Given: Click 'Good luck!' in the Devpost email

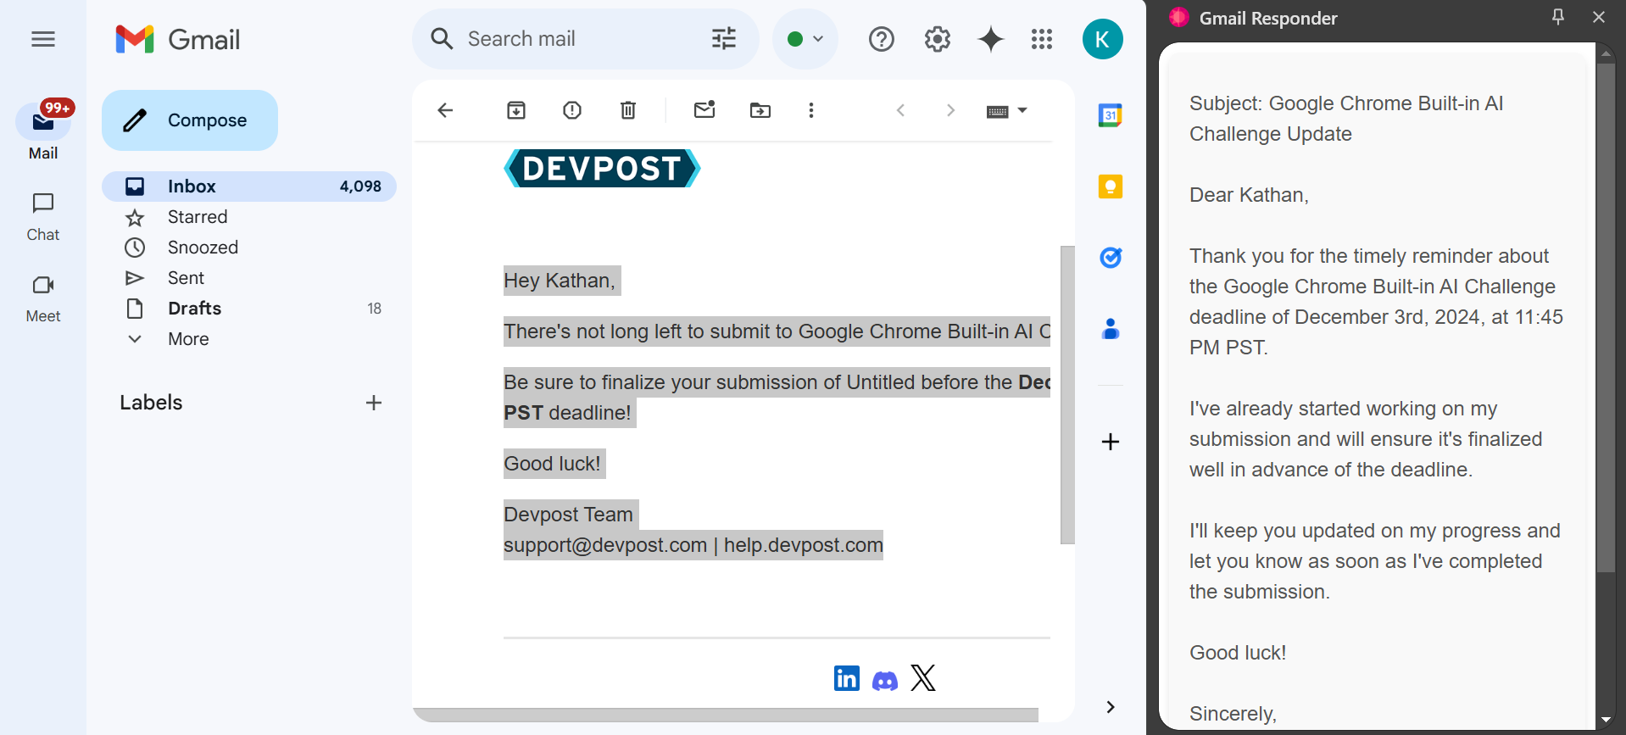Looking at the screenshot, I should coord(552,464).
